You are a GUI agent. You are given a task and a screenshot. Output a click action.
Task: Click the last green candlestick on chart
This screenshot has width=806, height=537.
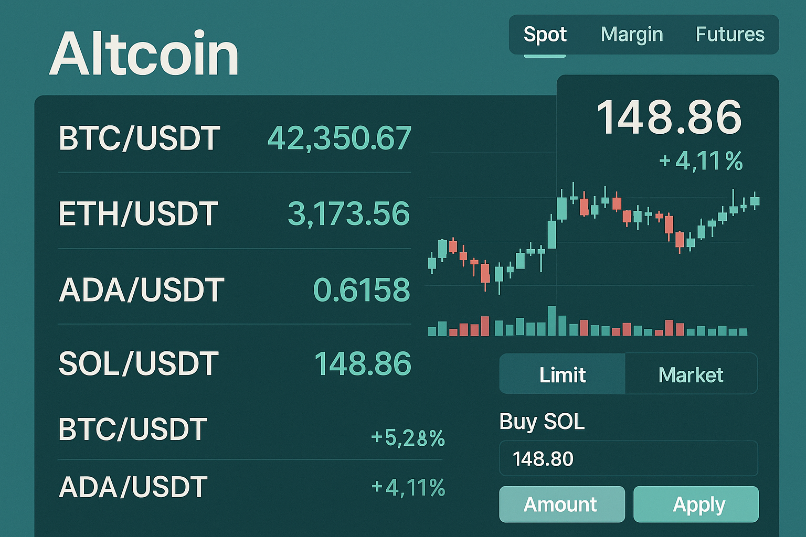(755, 200)
